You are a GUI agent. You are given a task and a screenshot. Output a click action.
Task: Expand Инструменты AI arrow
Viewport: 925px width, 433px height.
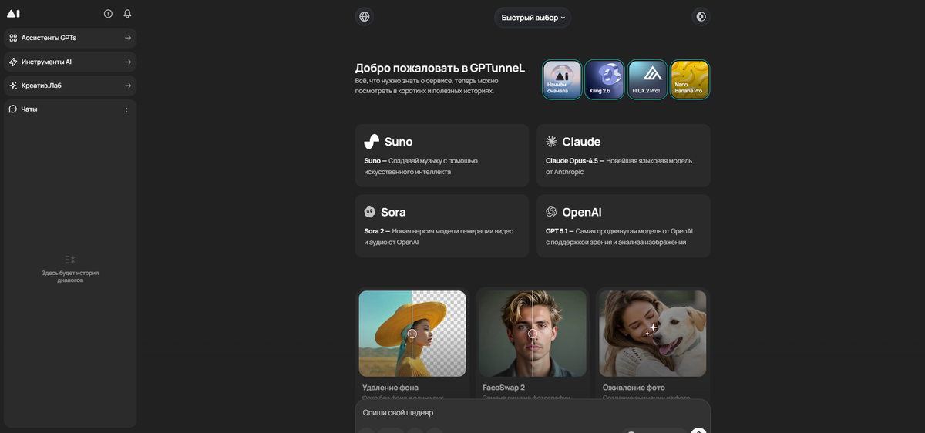click(128, 62)
